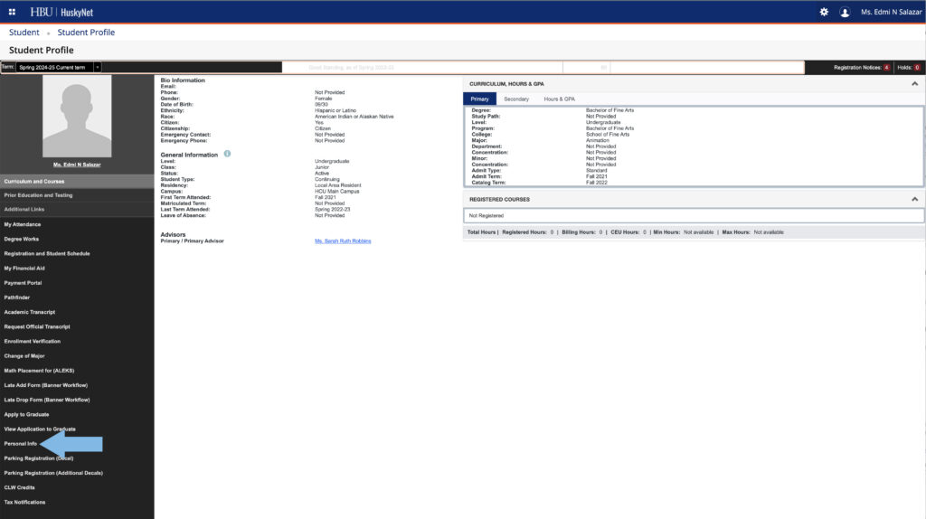This screenshot has width=926, height=519.
Task: Open Late Drop Form (Banner Workflow)
Action: pos(47,400)
